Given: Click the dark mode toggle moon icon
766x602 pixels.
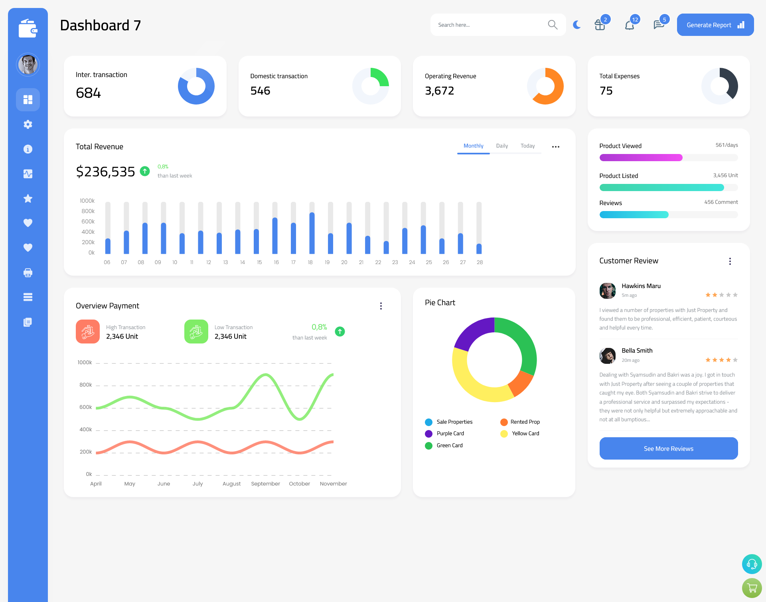Looking at the screenshot, I should (x=576, y=24).
